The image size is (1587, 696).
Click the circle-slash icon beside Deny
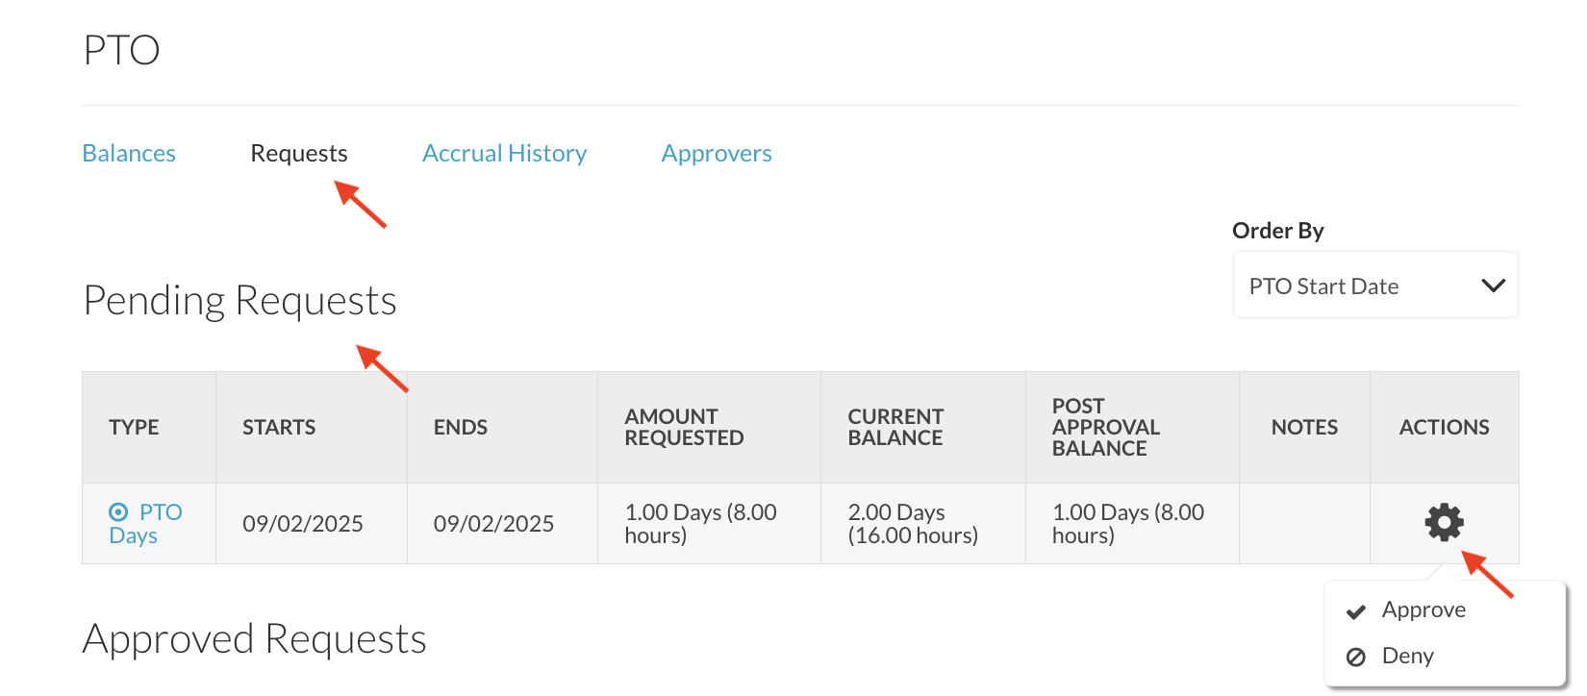(x=1356, y=658)
